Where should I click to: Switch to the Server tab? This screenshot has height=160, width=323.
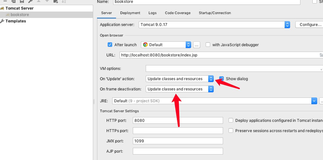[x=106, y=13]
